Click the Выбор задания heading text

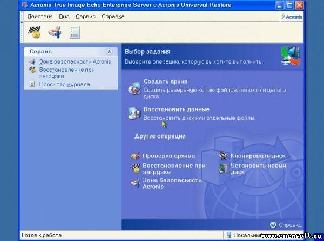(x=147, y=52)
